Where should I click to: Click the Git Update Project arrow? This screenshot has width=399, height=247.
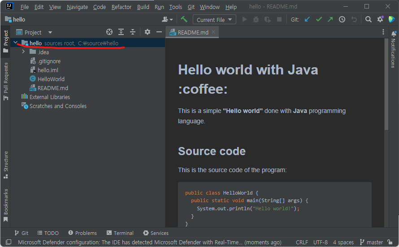click(307, 19)
